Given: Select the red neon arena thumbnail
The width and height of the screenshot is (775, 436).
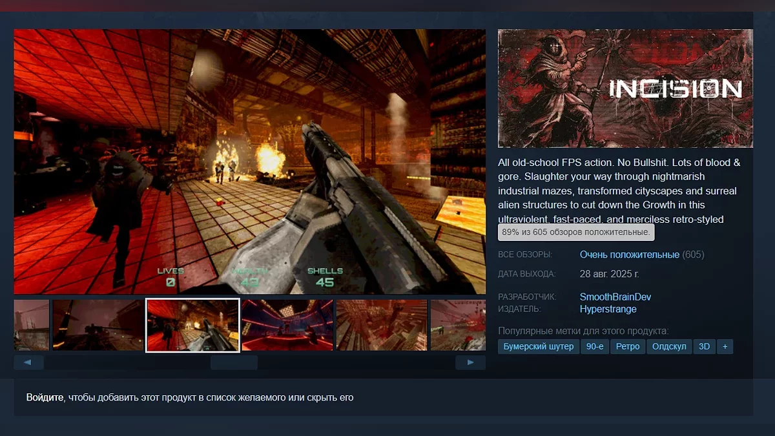Looking at the screenshot, I should 287,325.
